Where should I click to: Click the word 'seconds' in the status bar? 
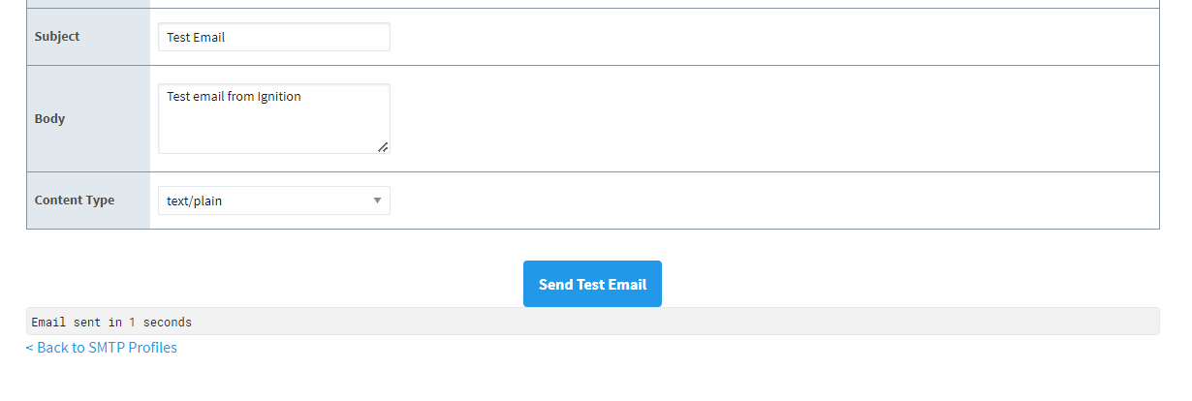(167, 322)
